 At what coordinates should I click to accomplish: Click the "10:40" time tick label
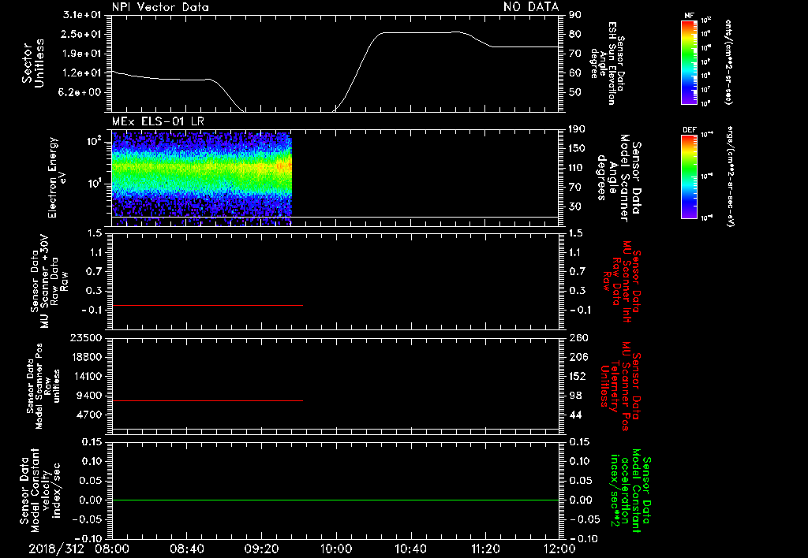(410, 549)
